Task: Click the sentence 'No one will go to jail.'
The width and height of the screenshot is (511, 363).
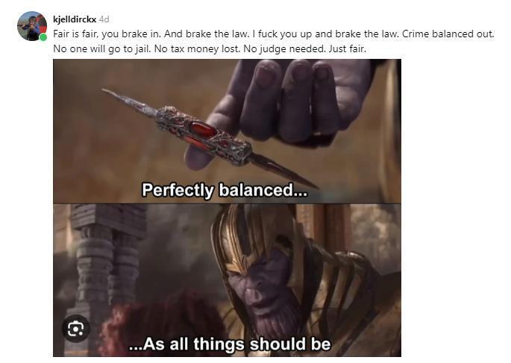Action: coord(102,49)
